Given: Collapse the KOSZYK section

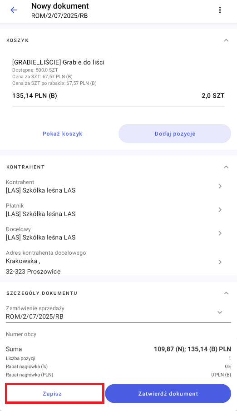Looking at the screenshot, I should [226, 40].
